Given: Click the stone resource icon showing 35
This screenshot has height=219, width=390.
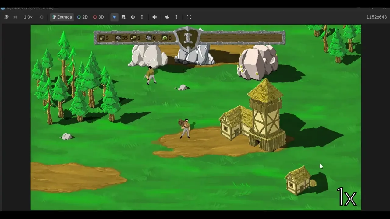Looking at the screenshot, I should [118, 38].
